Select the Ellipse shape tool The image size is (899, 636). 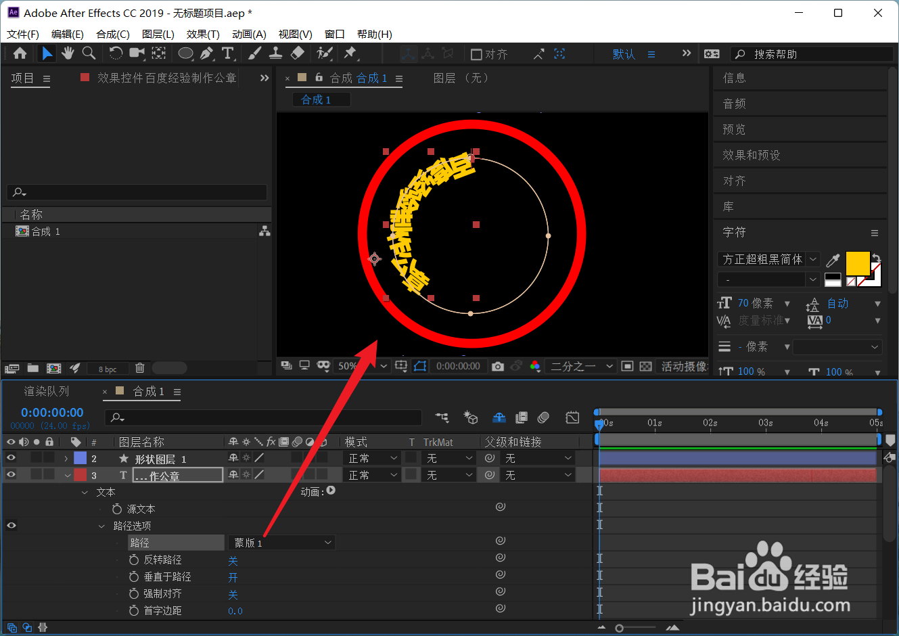(185, 53)
